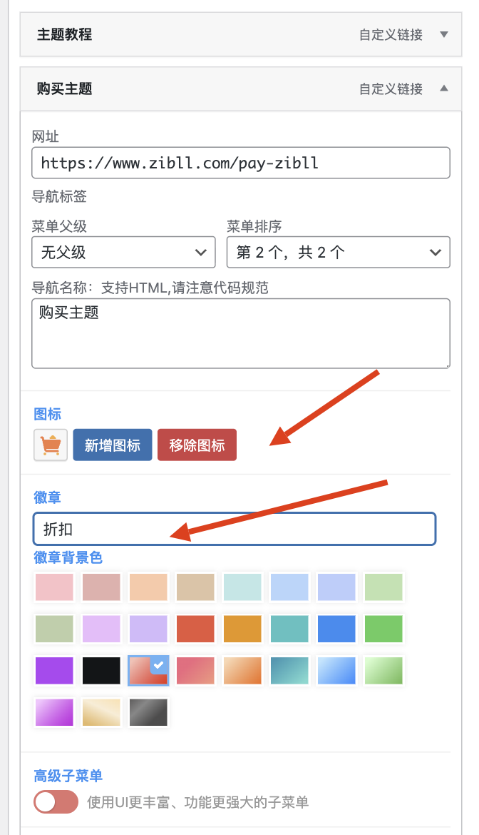
Task: Open the 菜单父级 dropdown
Action: pos(123,252)
